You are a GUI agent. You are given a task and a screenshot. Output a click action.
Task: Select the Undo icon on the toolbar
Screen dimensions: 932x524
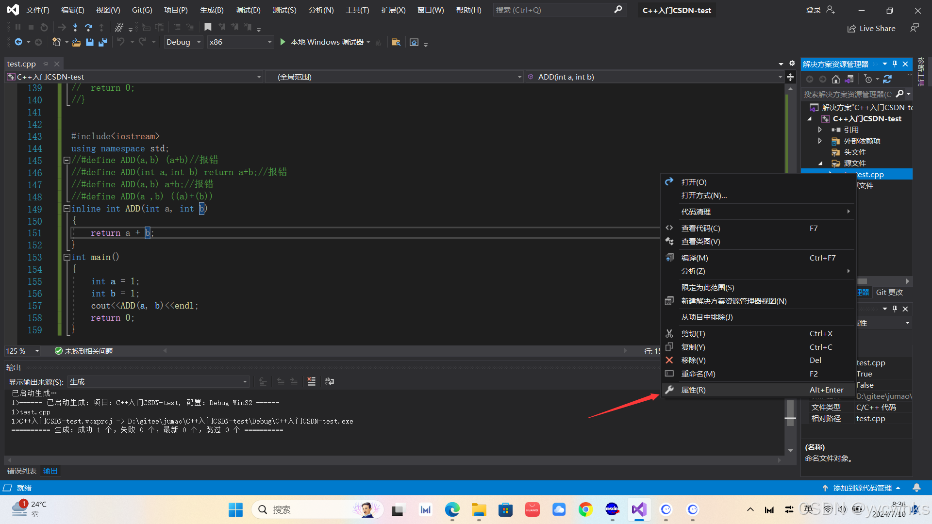[x=121, y=42]
